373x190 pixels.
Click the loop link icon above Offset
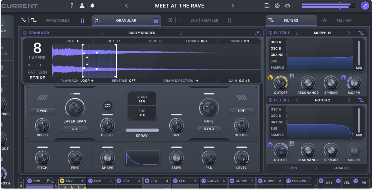tap(107, 106)
